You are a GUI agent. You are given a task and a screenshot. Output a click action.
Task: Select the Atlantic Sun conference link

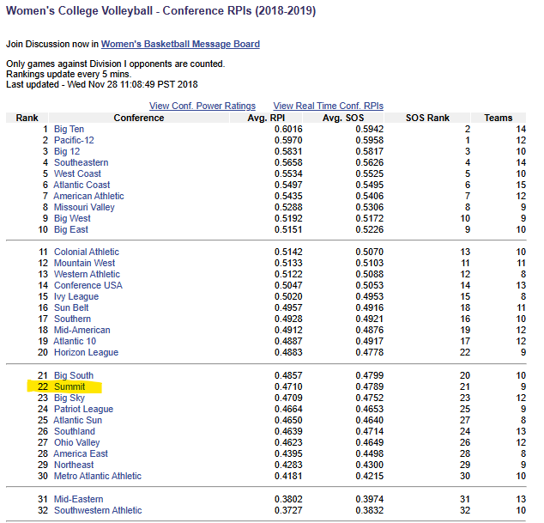tap(77, 420)
